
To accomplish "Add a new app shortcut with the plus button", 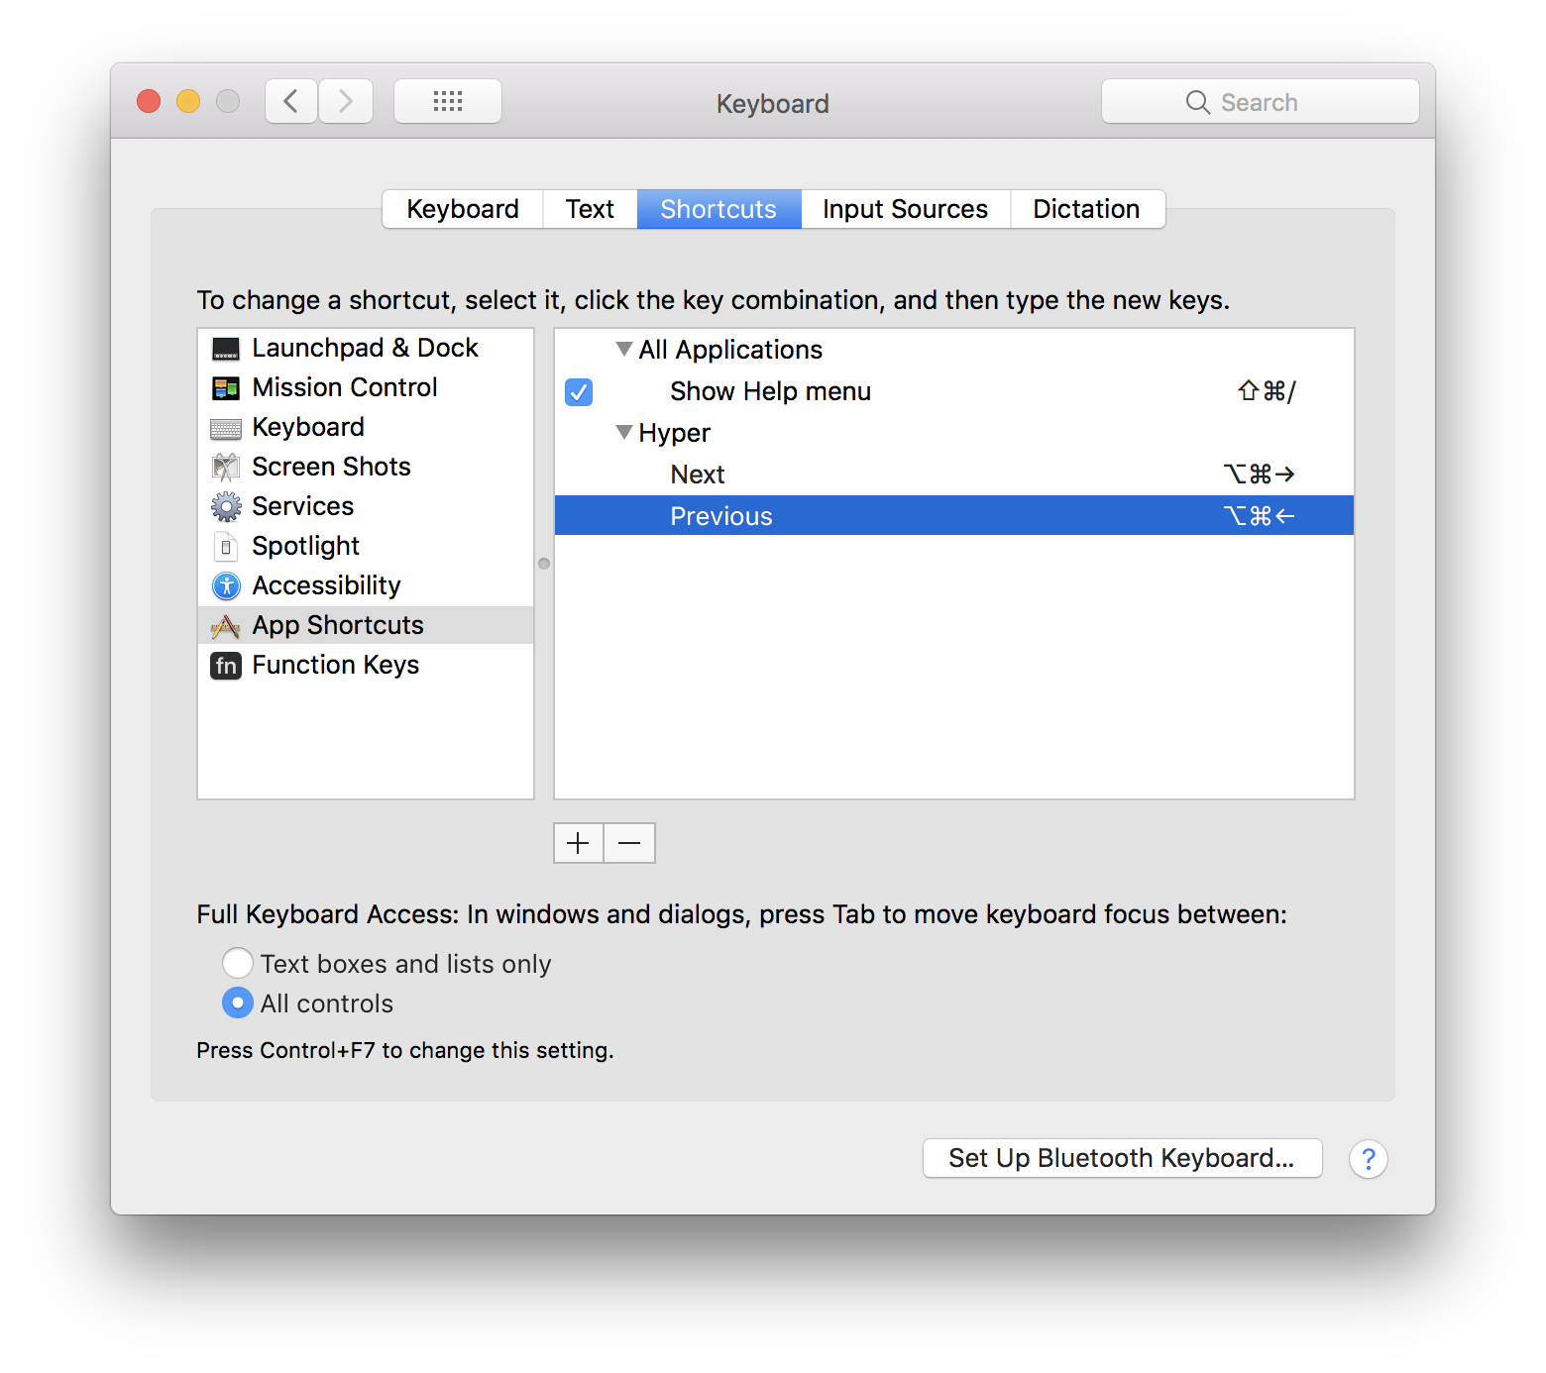I will click(x=578, y=843).
